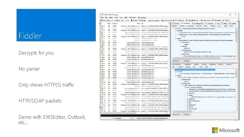The image size is (244, 137).
Task: Open the File menu
Action: (x=102, y=18)
